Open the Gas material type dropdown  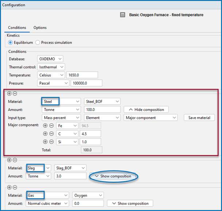click(x=47, y=195)
